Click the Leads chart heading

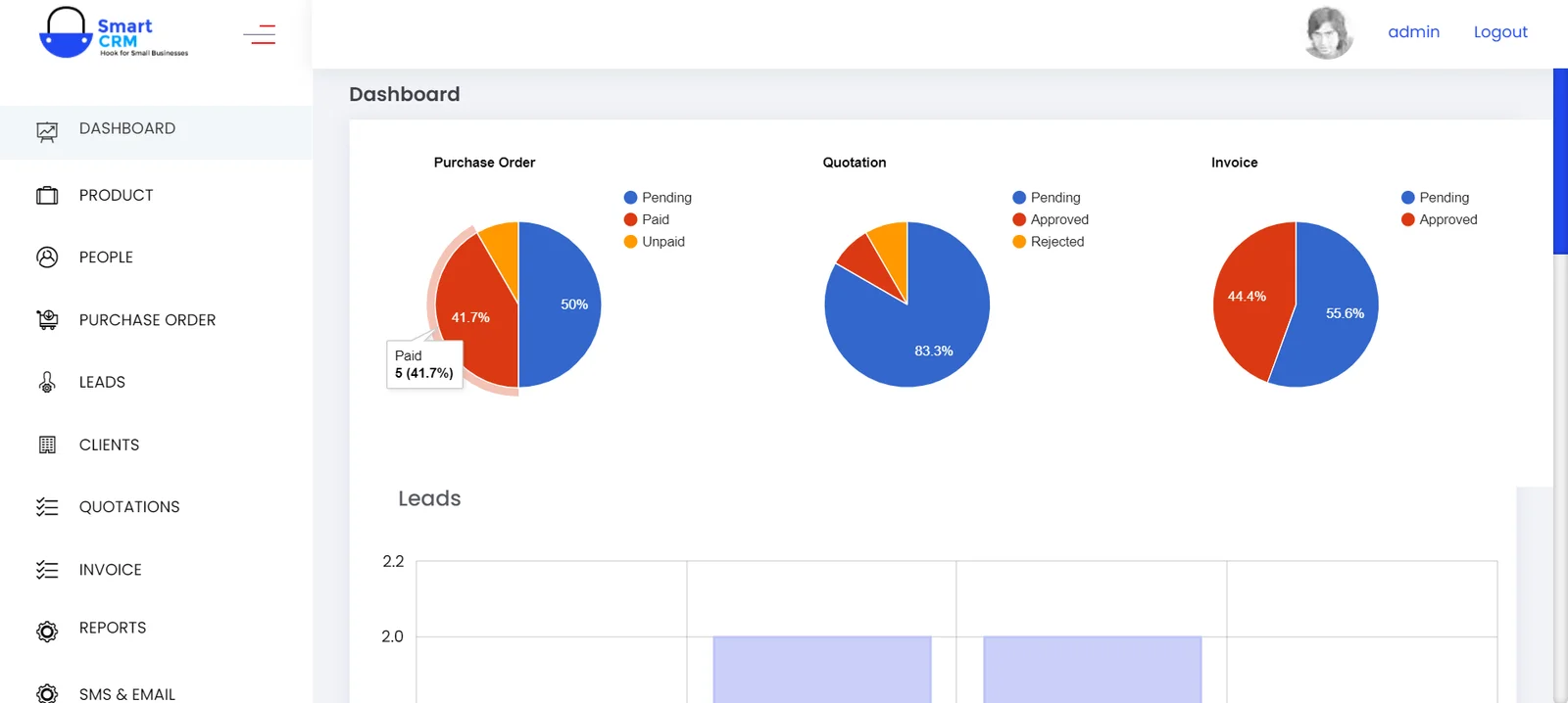click(x=429, y=498)
